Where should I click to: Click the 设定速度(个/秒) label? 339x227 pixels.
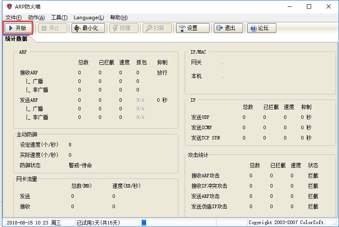tap(39, 145)
